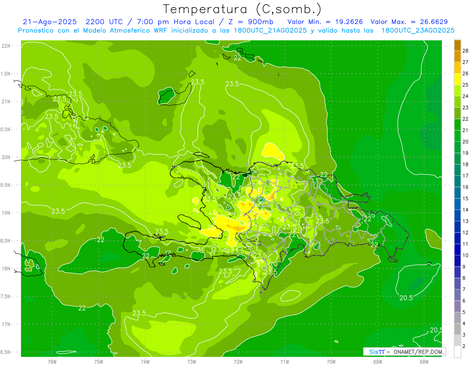This screenshot has width=476, height=367.
Task: Click the color scale value '26'
Action: pyautogui.click(x=466, y=73)
